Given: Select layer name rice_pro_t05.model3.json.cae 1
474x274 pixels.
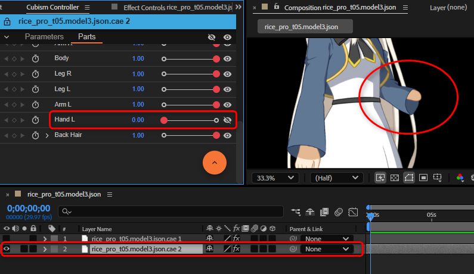Looking at the screenshot, I should 137,239.
